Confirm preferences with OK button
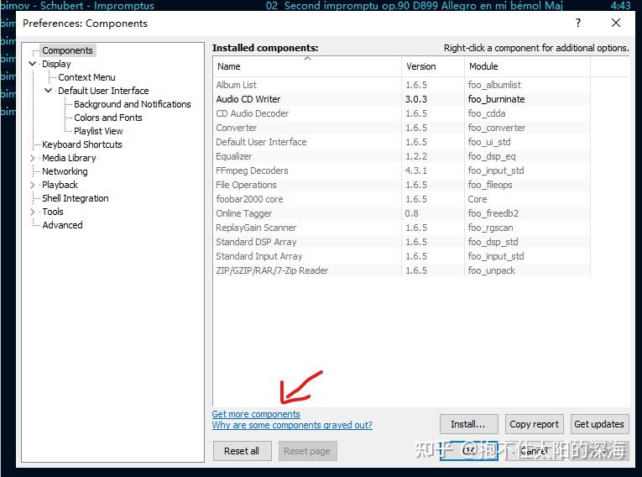Image resolution: width=642 pixels, height=477 pixels. [469, 451]
